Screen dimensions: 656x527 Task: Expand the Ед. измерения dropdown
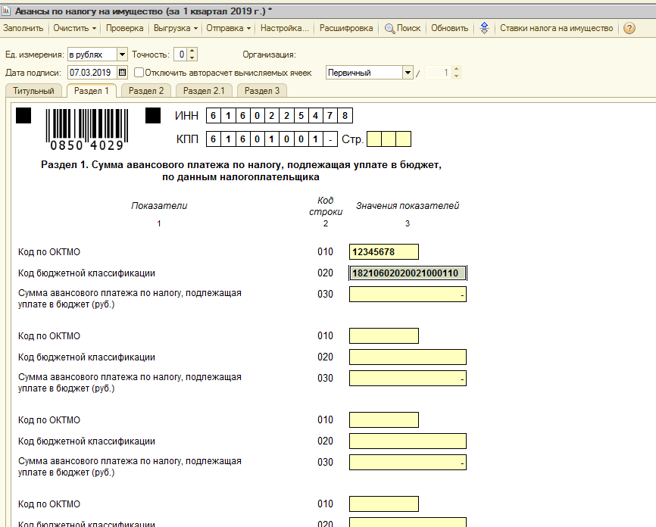[x=122, y=55]
